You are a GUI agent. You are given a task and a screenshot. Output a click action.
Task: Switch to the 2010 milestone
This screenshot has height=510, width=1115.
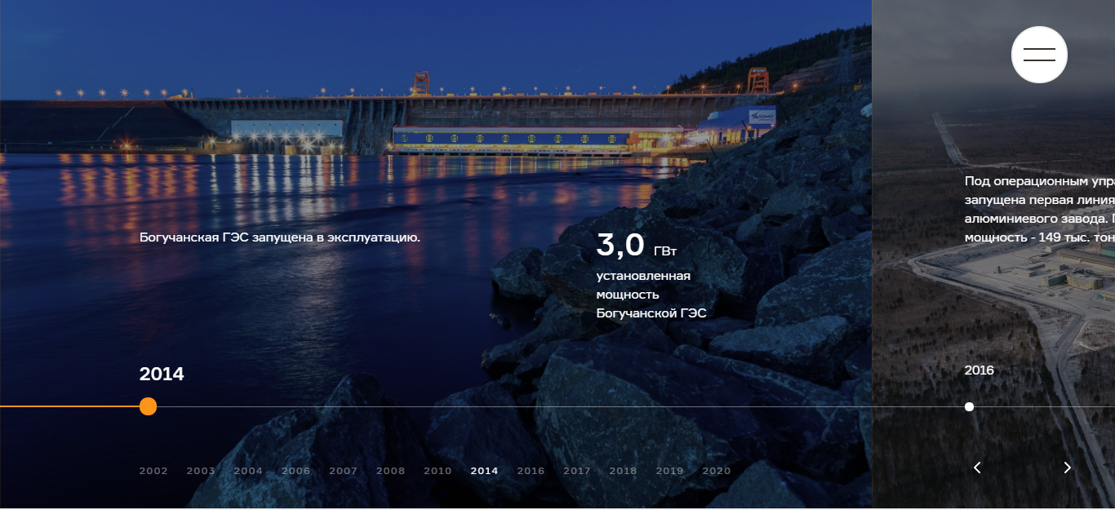[x=438, y=471]
